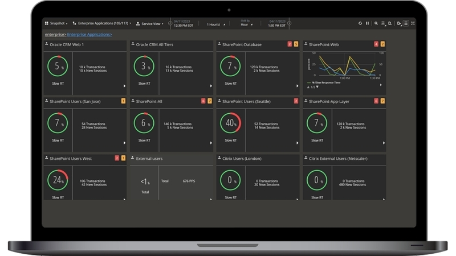Click orange alert badge on SharePoint Users (San Jose)
This screenshot has height=256, width=456.
(x=123, y=101)
